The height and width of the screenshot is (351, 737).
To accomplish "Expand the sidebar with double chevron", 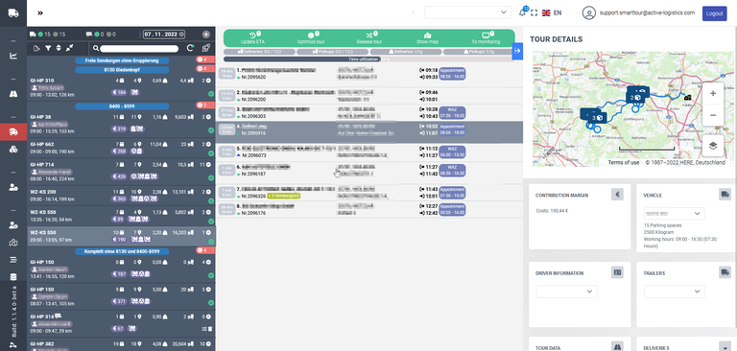I will point(40,13).
